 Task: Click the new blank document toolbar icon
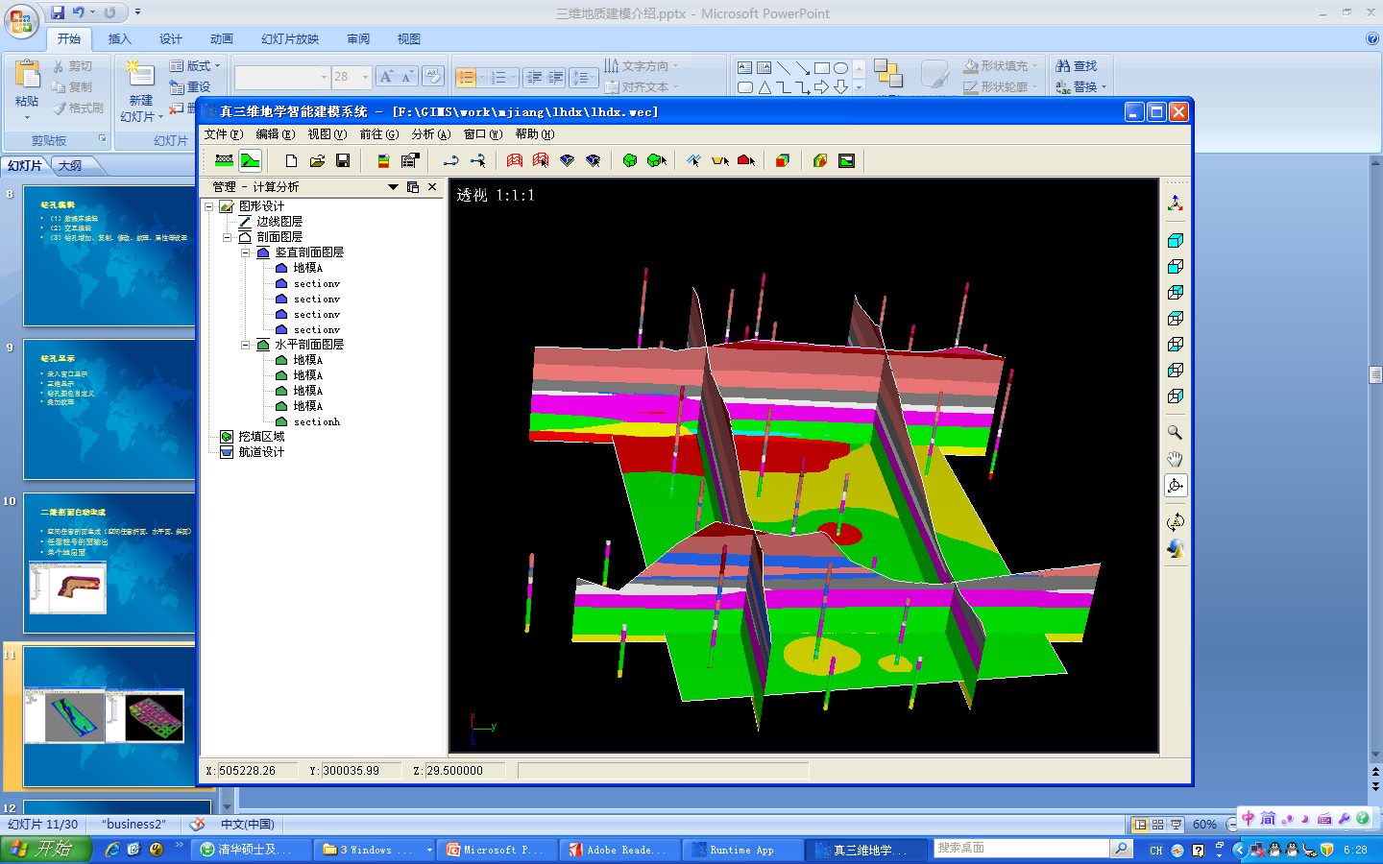coord(291,160)
